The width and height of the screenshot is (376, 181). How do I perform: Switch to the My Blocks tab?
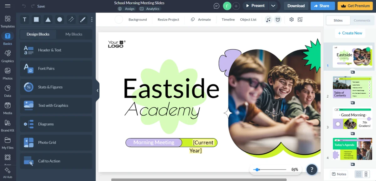[x=74, y=34]
